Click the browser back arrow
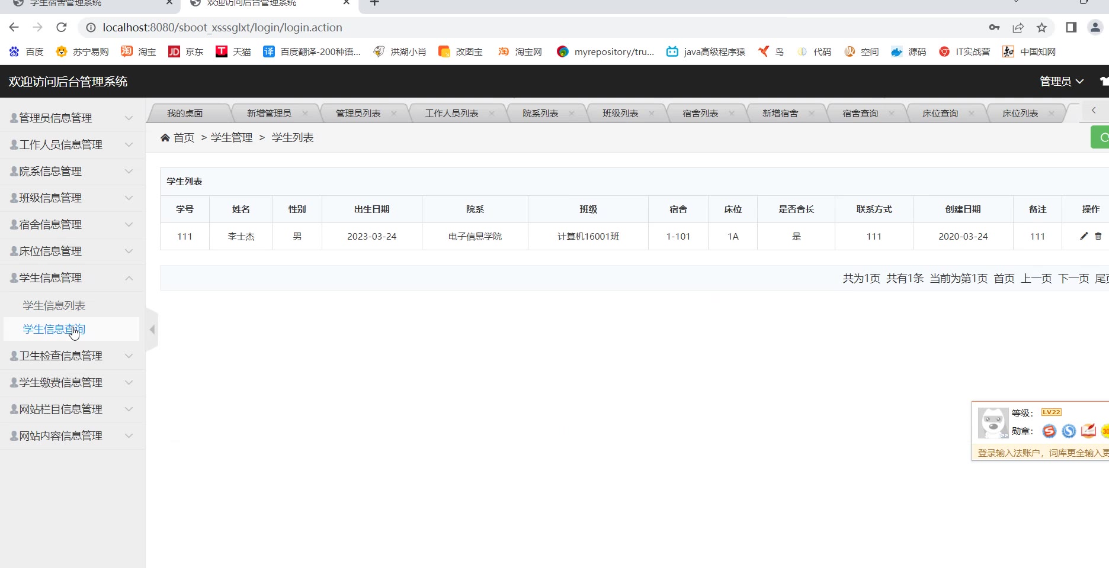 coord(14,27)
